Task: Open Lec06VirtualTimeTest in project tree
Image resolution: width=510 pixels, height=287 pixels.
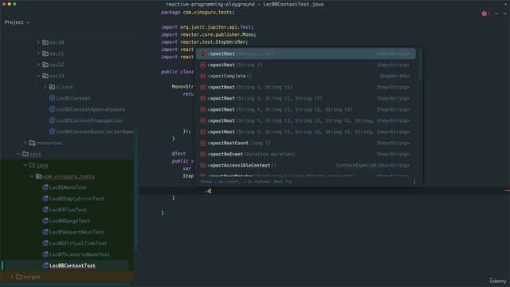Action: click(x=78, y=243)
